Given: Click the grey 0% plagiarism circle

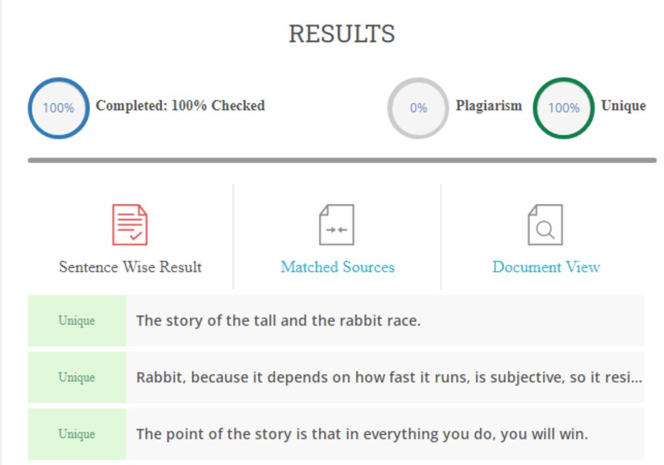Looking at the screenshot, I should click(x=418, y=108).
